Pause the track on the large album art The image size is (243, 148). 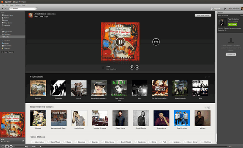[x=120, y=42]
